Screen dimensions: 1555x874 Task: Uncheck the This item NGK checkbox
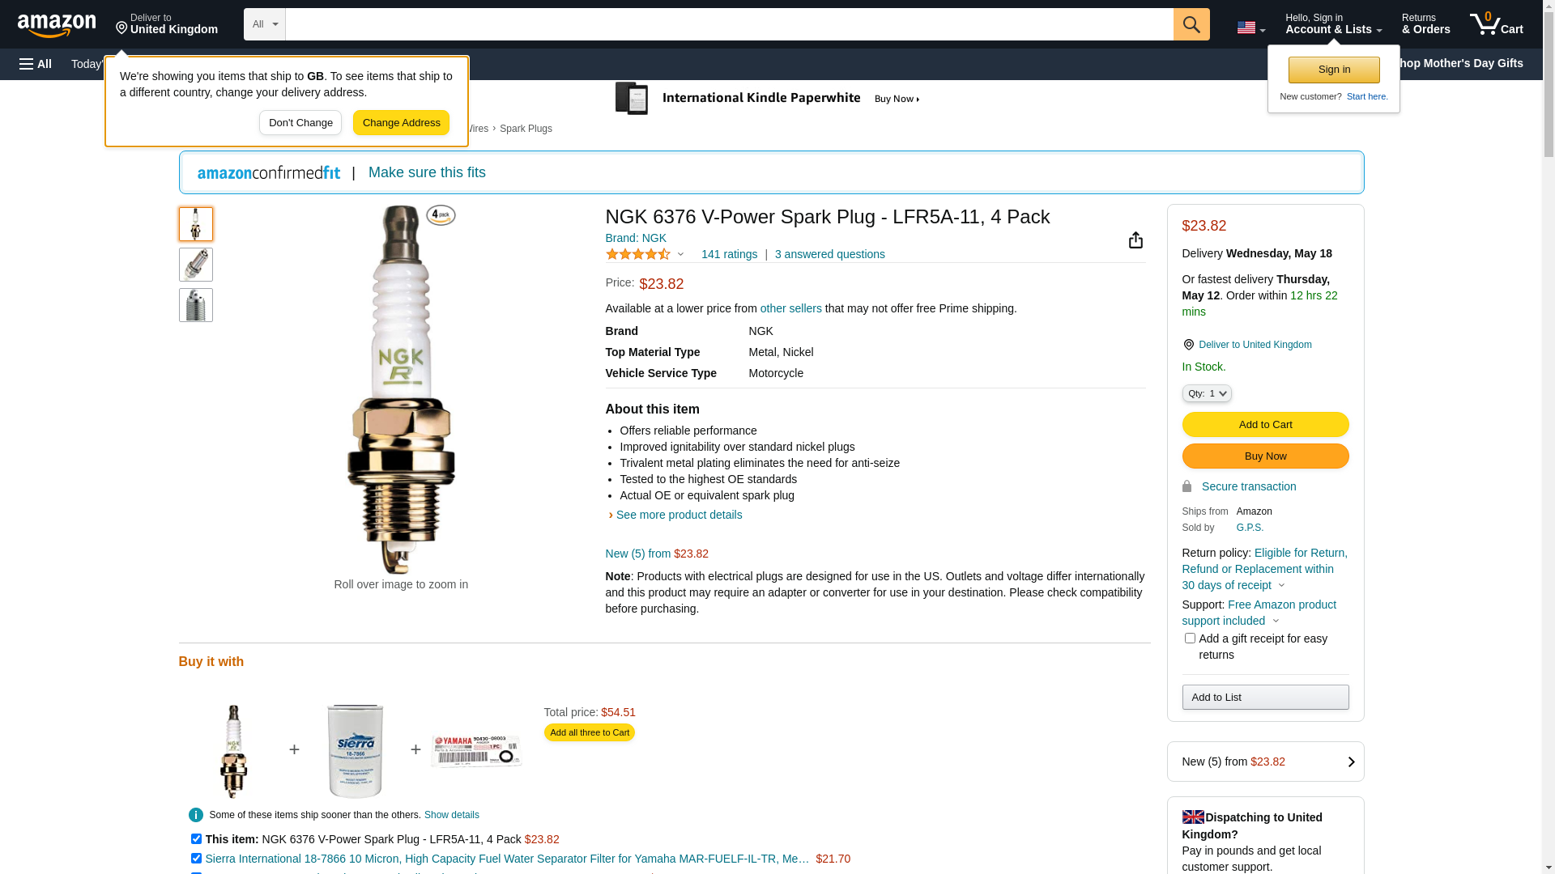[196, 839]
